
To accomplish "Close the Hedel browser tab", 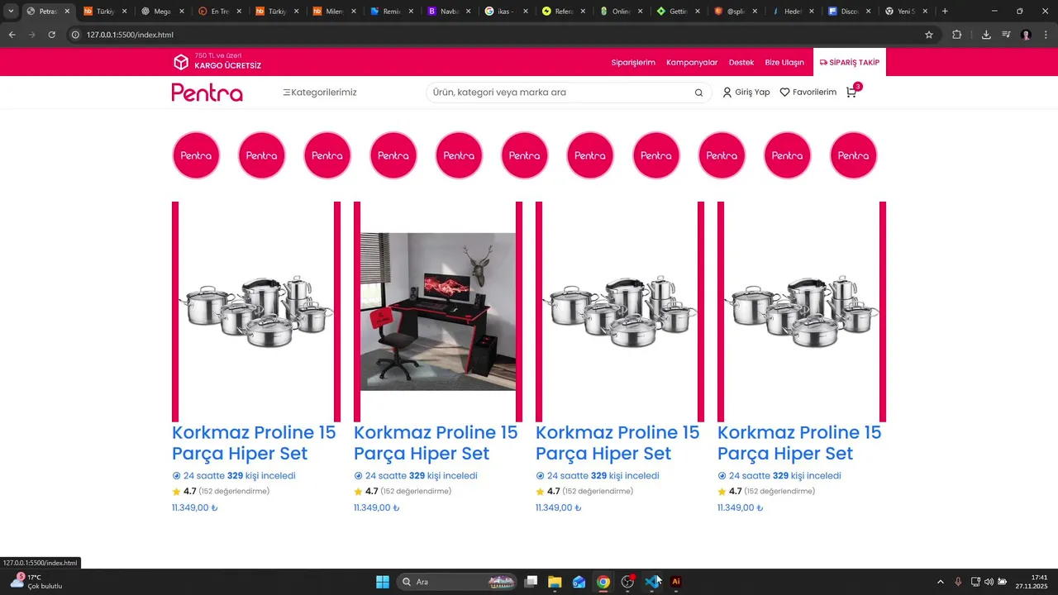I will point(811,12).
